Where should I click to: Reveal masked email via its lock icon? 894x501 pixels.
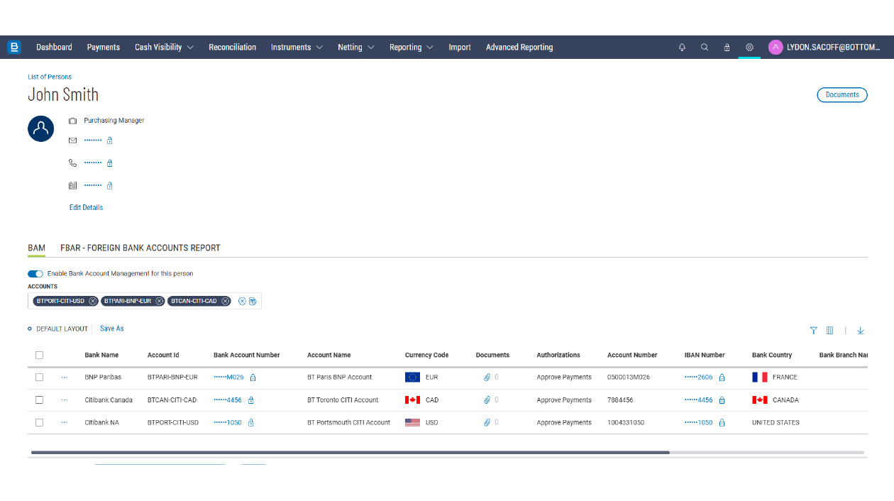(110, 141)
